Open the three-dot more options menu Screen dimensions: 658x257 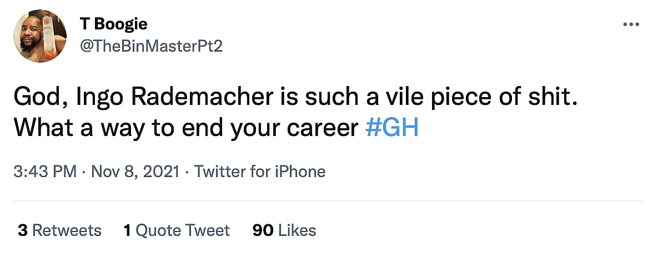[x=631, y=25]
